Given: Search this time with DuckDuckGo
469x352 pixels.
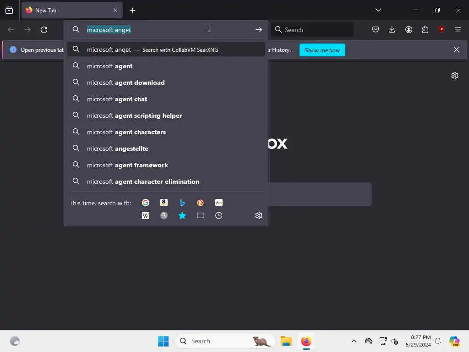Looking at the screenshot, I should point(201,203).
